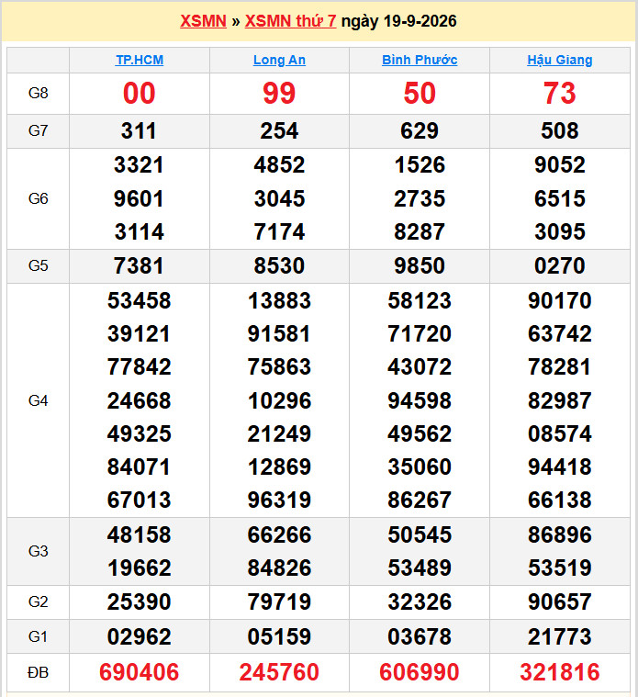Open the XSMN breadcrumb link
The height and width of the screenshot is (697, 638).
click(x=203, y=21)
